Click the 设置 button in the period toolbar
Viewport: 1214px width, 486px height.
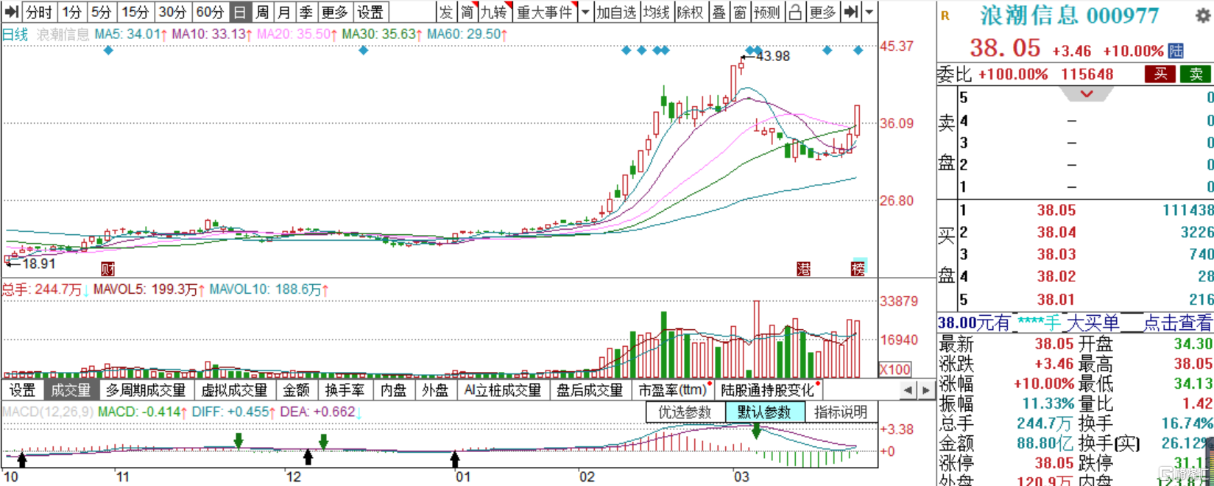[x=370, y=12]
